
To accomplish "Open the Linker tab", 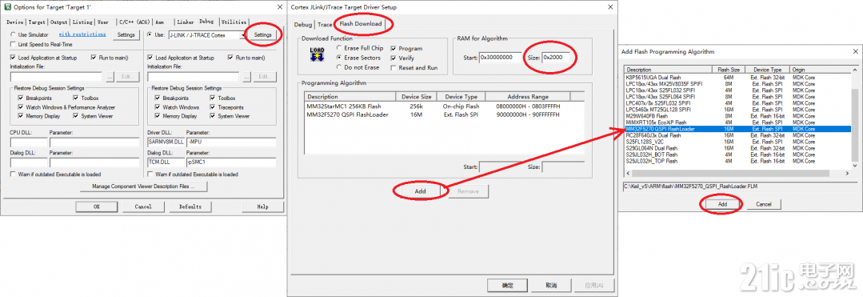I will pyautogui.click(x=186, y=22).
